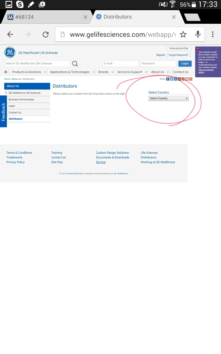Open the Chrome three-dot menu
The height and width of the screenshot is (354, 221).
(x=212, y=34)
